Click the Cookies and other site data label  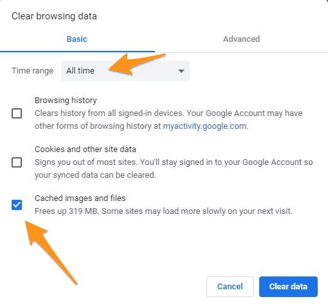click(86, 149)
